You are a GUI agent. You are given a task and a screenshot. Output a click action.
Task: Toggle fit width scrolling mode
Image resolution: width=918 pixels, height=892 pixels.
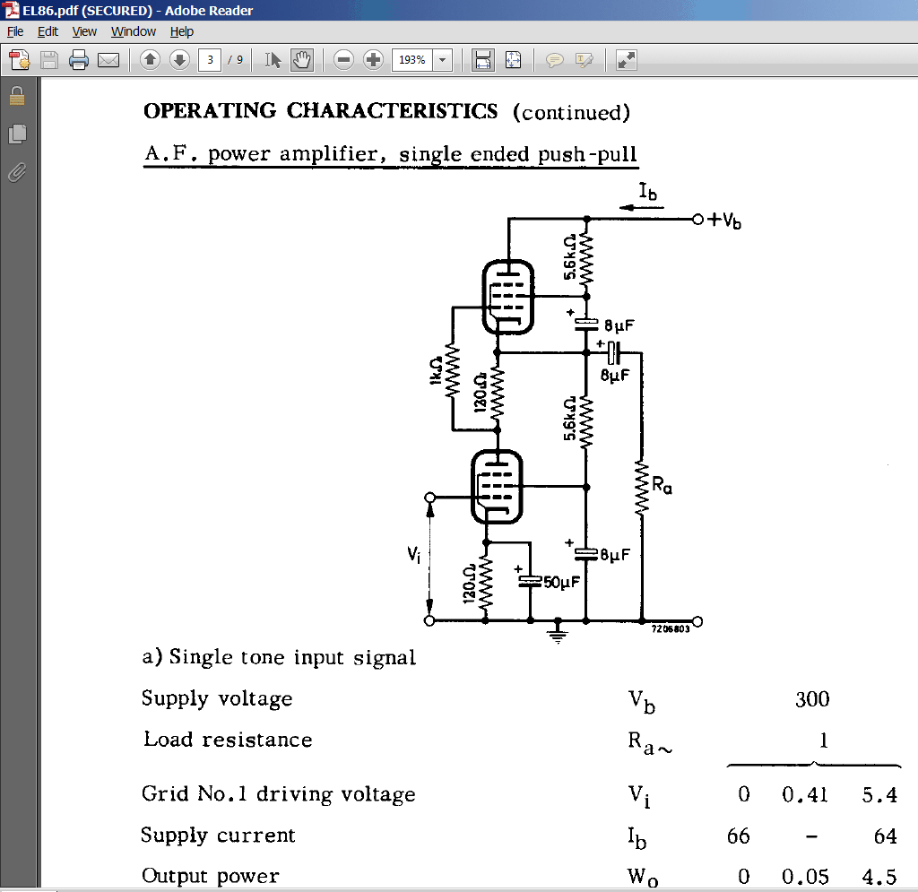click(482, 60)
